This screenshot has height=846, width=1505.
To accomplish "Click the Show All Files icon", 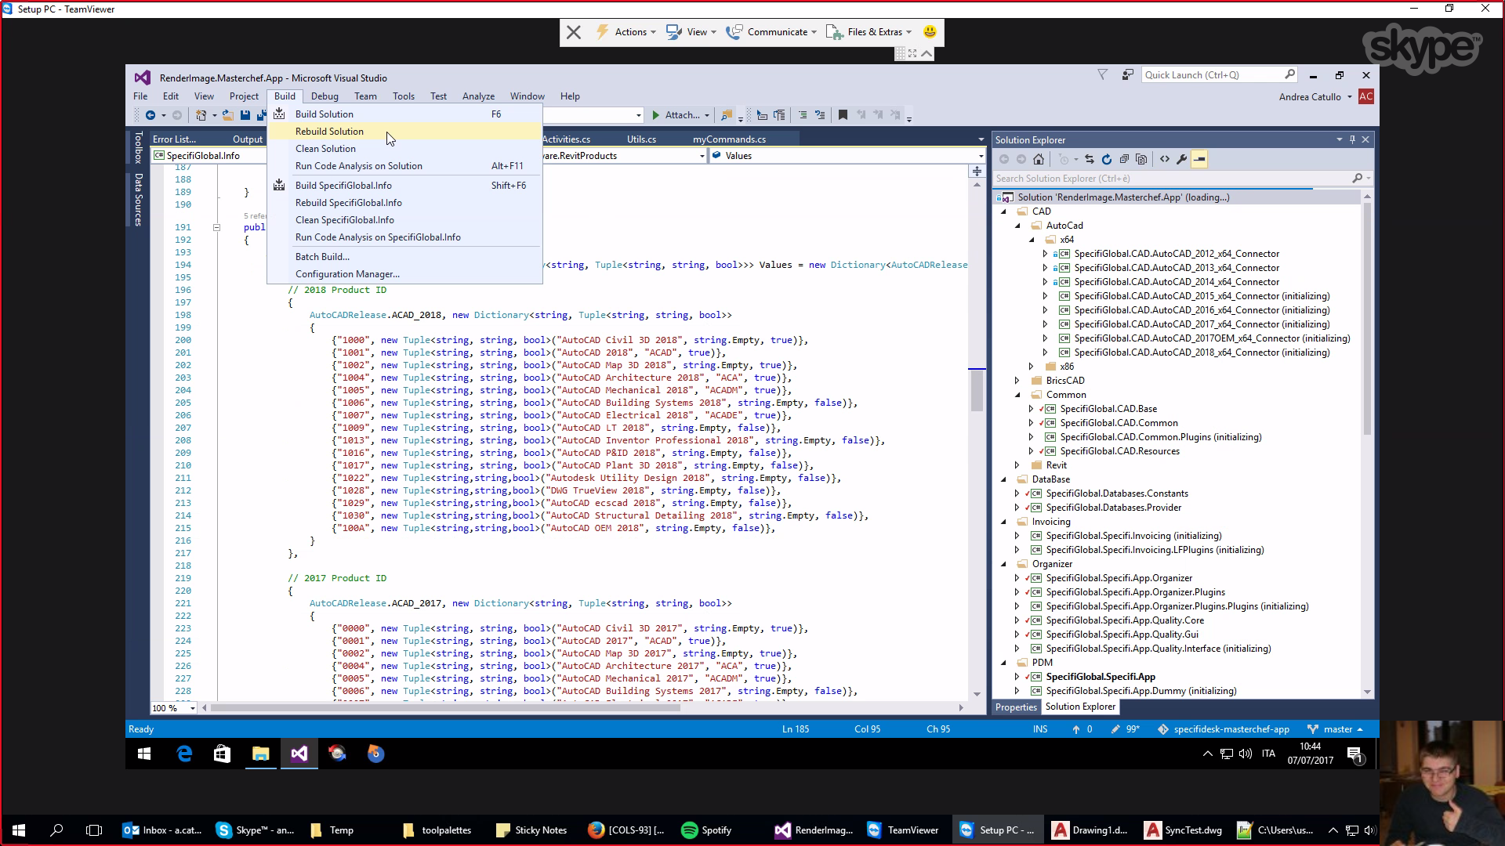I will pyautogui.click(x=1141, y=159).
